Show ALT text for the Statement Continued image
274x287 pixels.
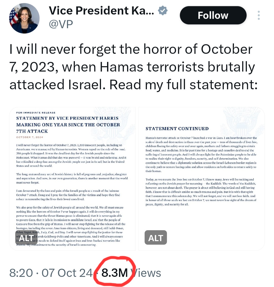coord(156,238)
